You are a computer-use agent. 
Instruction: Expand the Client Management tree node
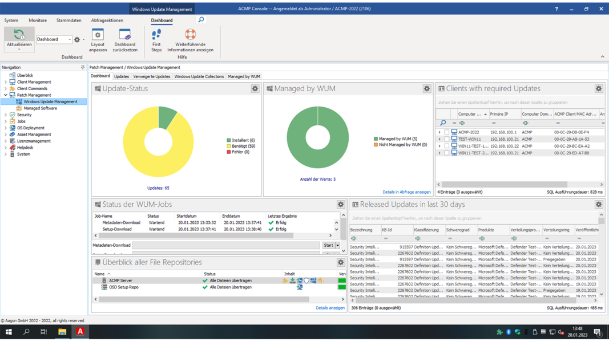[6, 82]
